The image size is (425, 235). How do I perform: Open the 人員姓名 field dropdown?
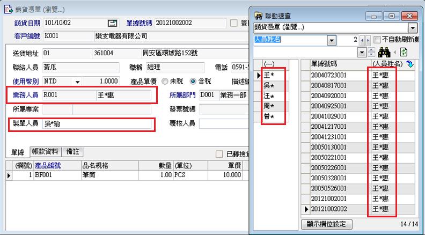point(331,40)
